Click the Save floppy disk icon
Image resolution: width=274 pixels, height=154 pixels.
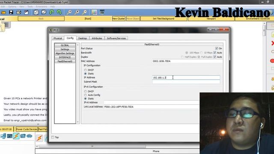click(11, 12)
